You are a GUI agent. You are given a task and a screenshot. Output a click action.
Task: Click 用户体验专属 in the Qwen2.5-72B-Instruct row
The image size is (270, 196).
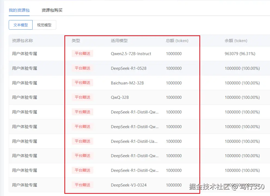pyautogui.click(x=25, y=54)
